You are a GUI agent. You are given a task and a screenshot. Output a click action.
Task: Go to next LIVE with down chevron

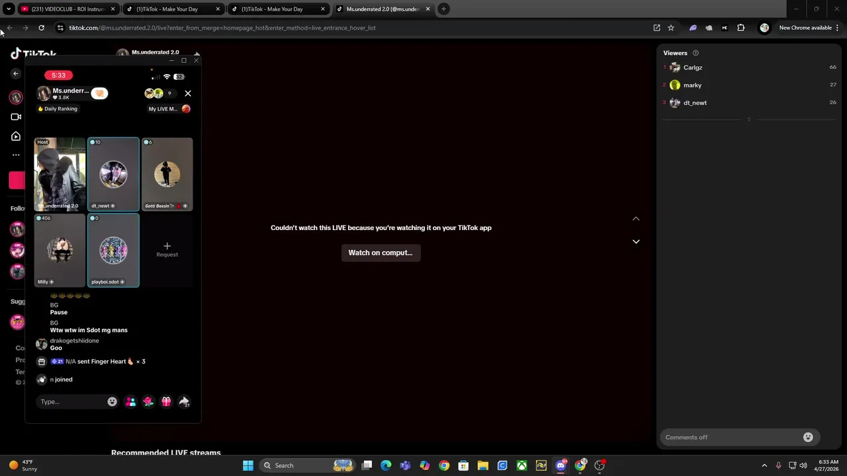(636, 241)
